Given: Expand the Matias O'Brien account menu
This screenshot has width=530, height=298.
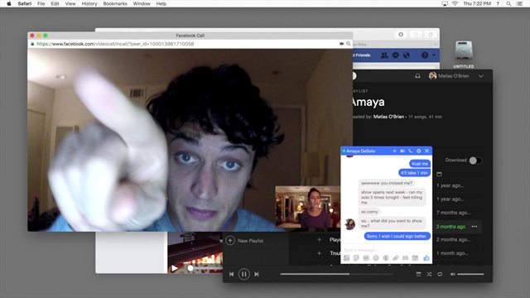Looking at the screenshot, I should (480, 76).
